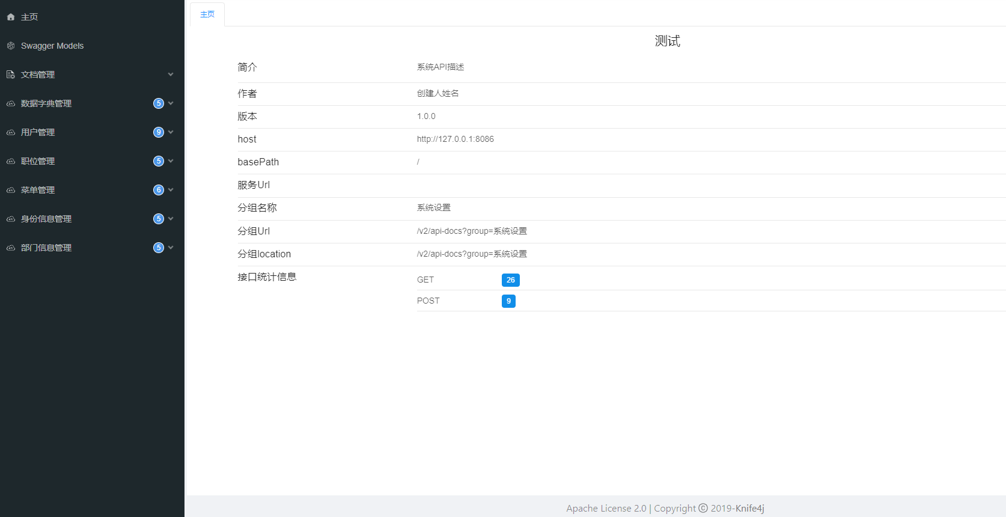Open Swagger Models in sidebar
This screenshot has width=1006, height=517.
pyautogui.click(x=92, y=46)
